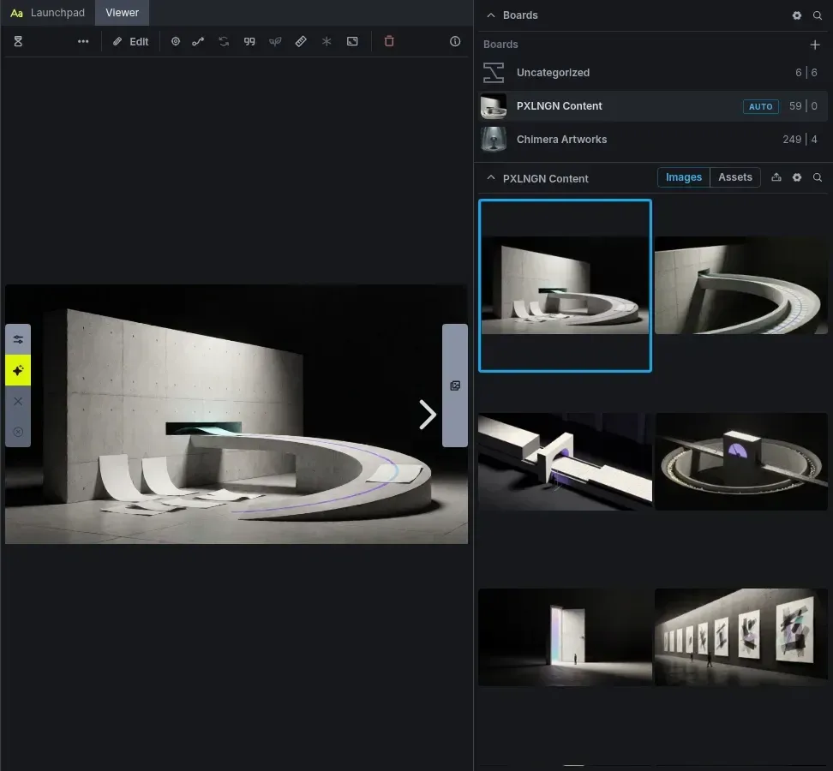Click the circled X clear queue icon
The image size is (833, 771).
tap(18, 433)
